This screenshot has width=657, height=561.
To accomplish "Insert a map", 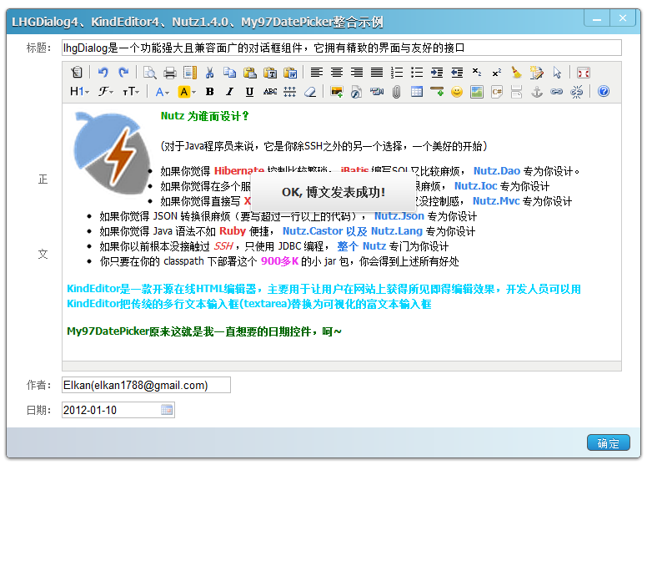I will tap(477, 92).
